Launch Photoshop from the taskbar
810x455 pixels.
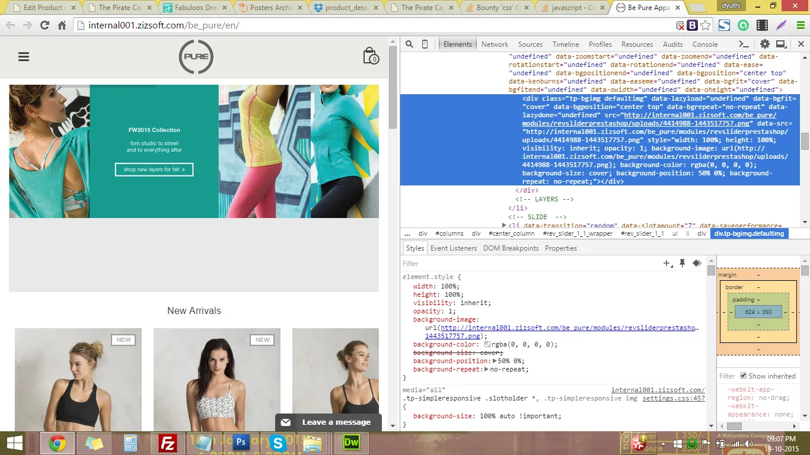pos(241,443)
